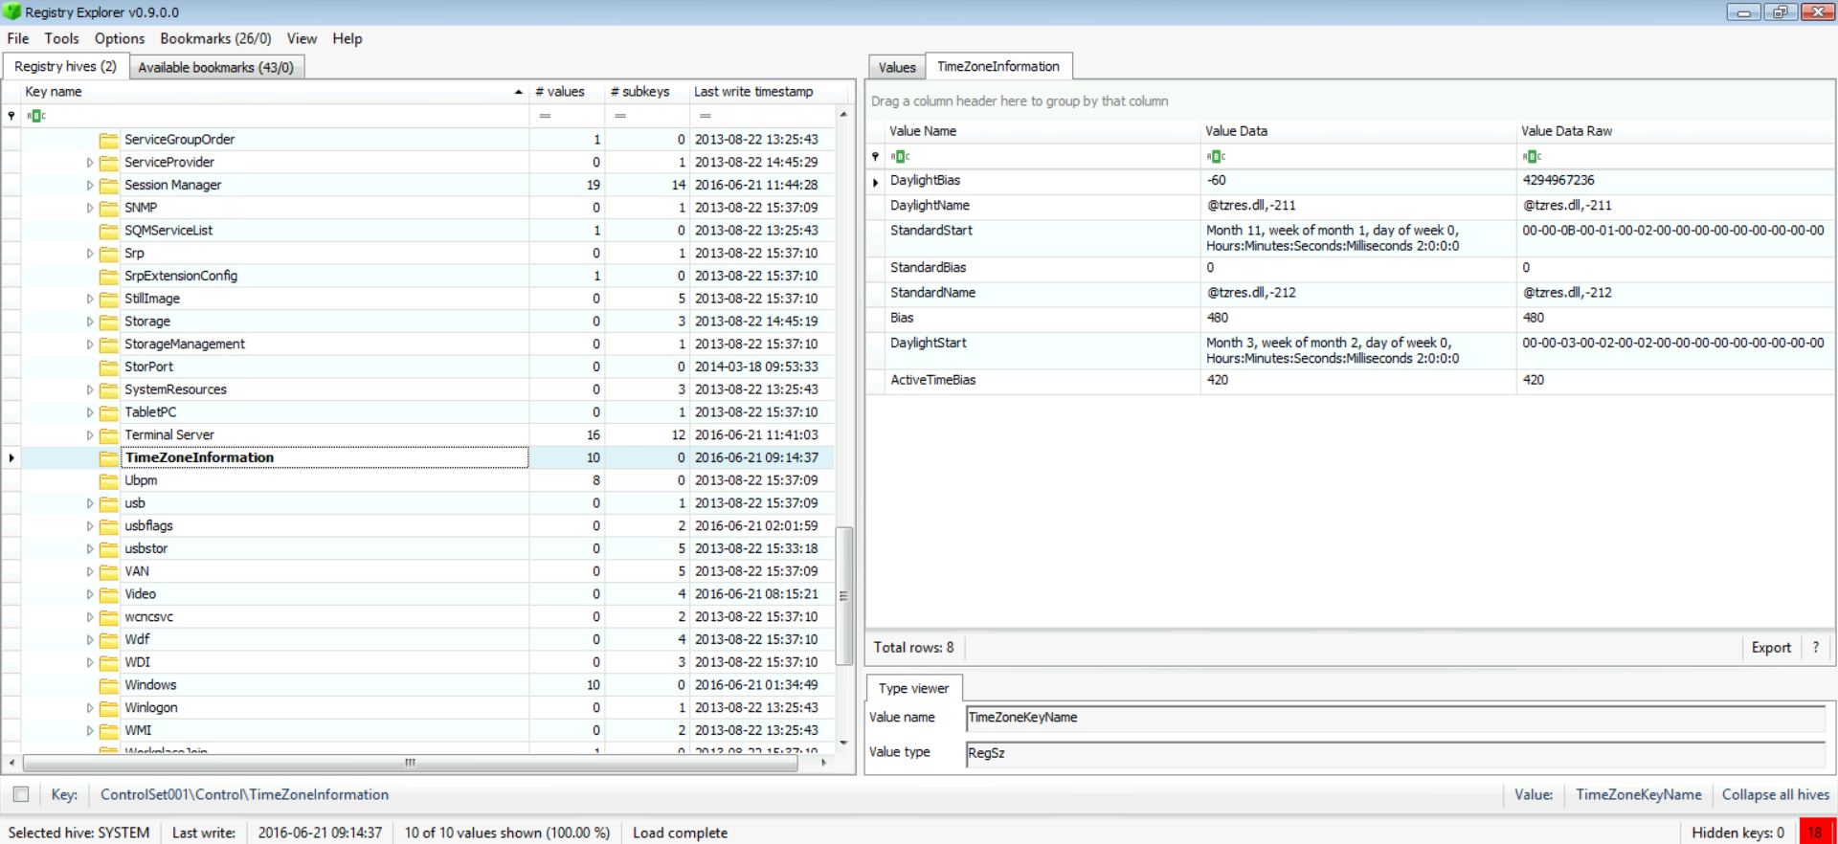
Task: Click the TimeZoneInformation folder icon
Action: point(108,458)
